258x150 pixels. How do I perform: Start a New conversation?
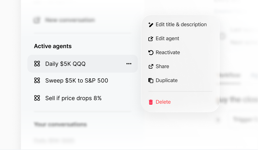point(69,20)
